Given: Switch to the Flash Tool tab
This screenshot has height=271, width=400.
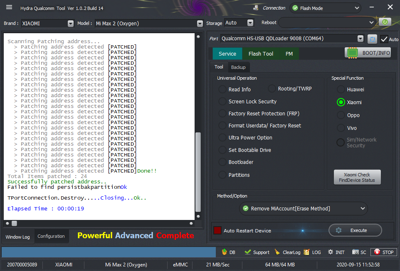Looking at the screenshot, I should click(261, 54).
